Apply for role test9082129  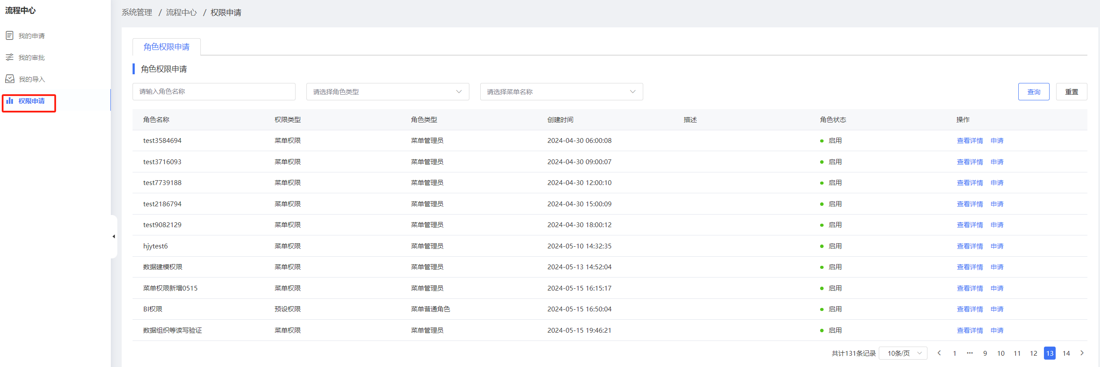(997, 225)
